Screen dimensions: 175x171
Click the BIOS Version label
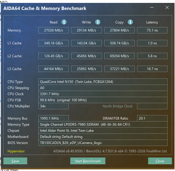click(x=18, y=143)
